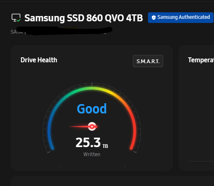Screen dimensions: 214x186
Task: Click the Written label under the gauge
Action: coord(92,154)
